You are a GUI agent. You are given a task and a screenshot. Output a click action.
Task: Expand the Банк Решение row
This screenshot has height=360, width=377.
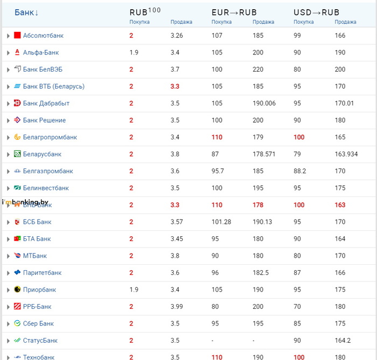8,121
